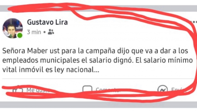This screenshot has width=197, height=111.
Task: Tap the Messenger send icon
Action: pos(163,89)
